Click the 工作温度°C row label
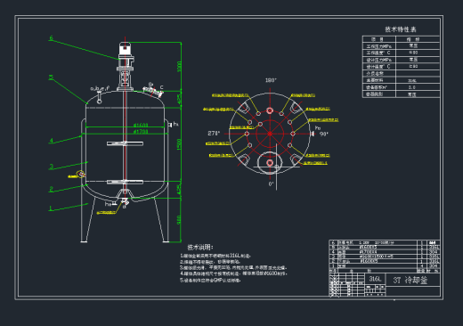Image resolution: width=463 pixels, height=326 pixels. point(378,53)
